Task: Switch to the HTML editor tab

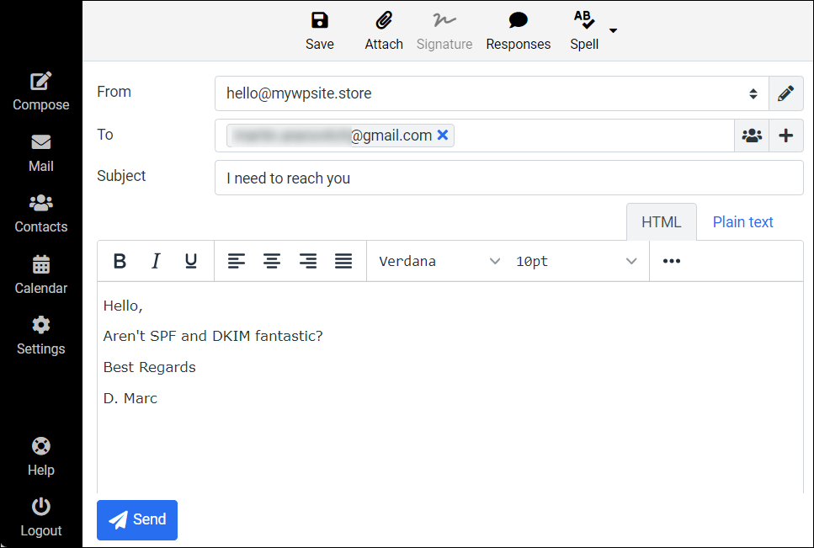Action: coord(662,222)
